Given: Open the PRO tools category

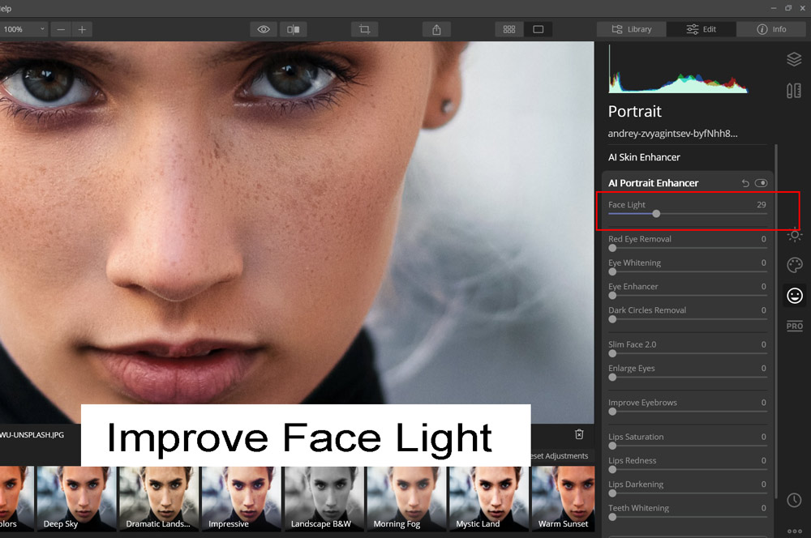Looking at the screenshot, I should pos(795,326).
